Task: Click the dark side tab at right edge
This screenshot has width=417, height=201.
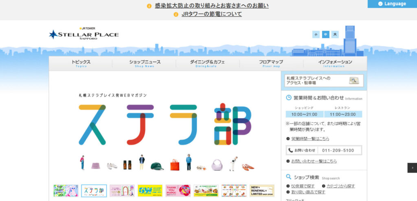Action: coord(412,168)
